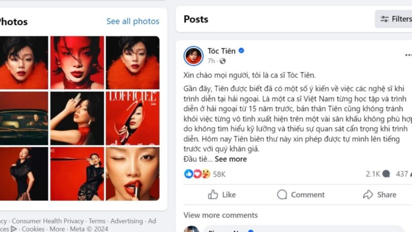Open the L'OFFICIEL magazine cover photo
This screenshot has width=412, height=232.
pos(133,118)
